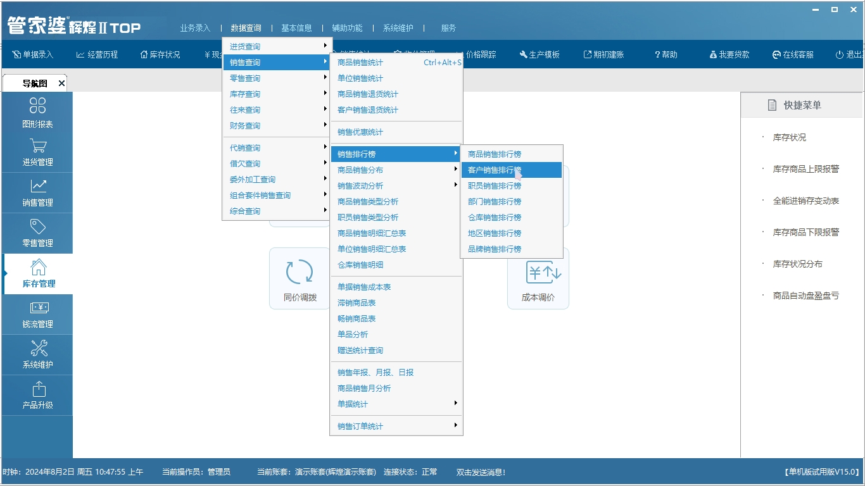Open the 数据查询 menu
The image size is (865, 486).
click(x=246, y=28)
